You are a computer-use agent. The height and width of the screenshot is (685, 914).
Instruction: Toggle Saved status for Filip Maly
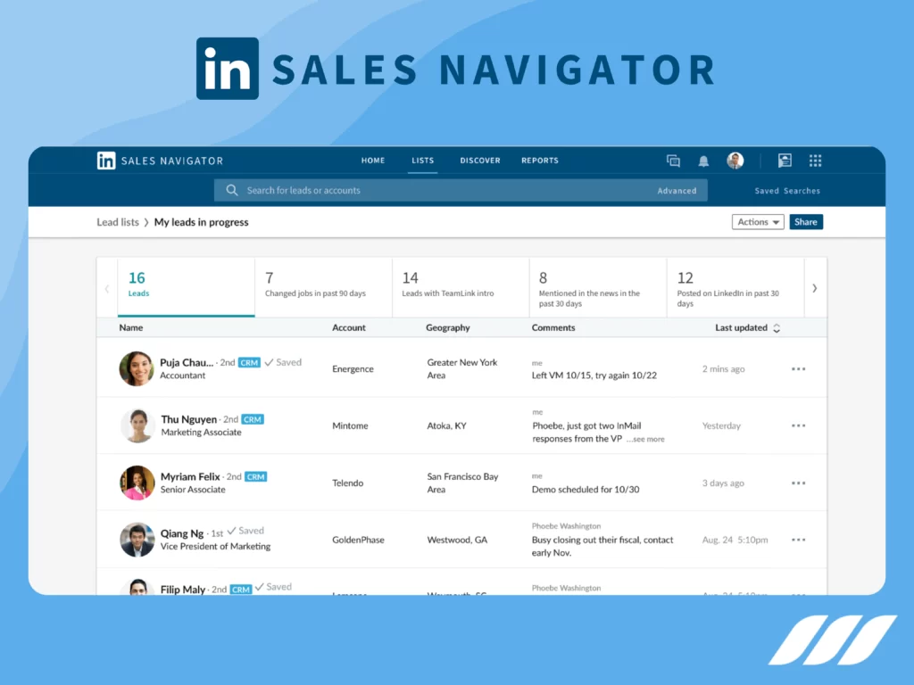click(273, 587)
